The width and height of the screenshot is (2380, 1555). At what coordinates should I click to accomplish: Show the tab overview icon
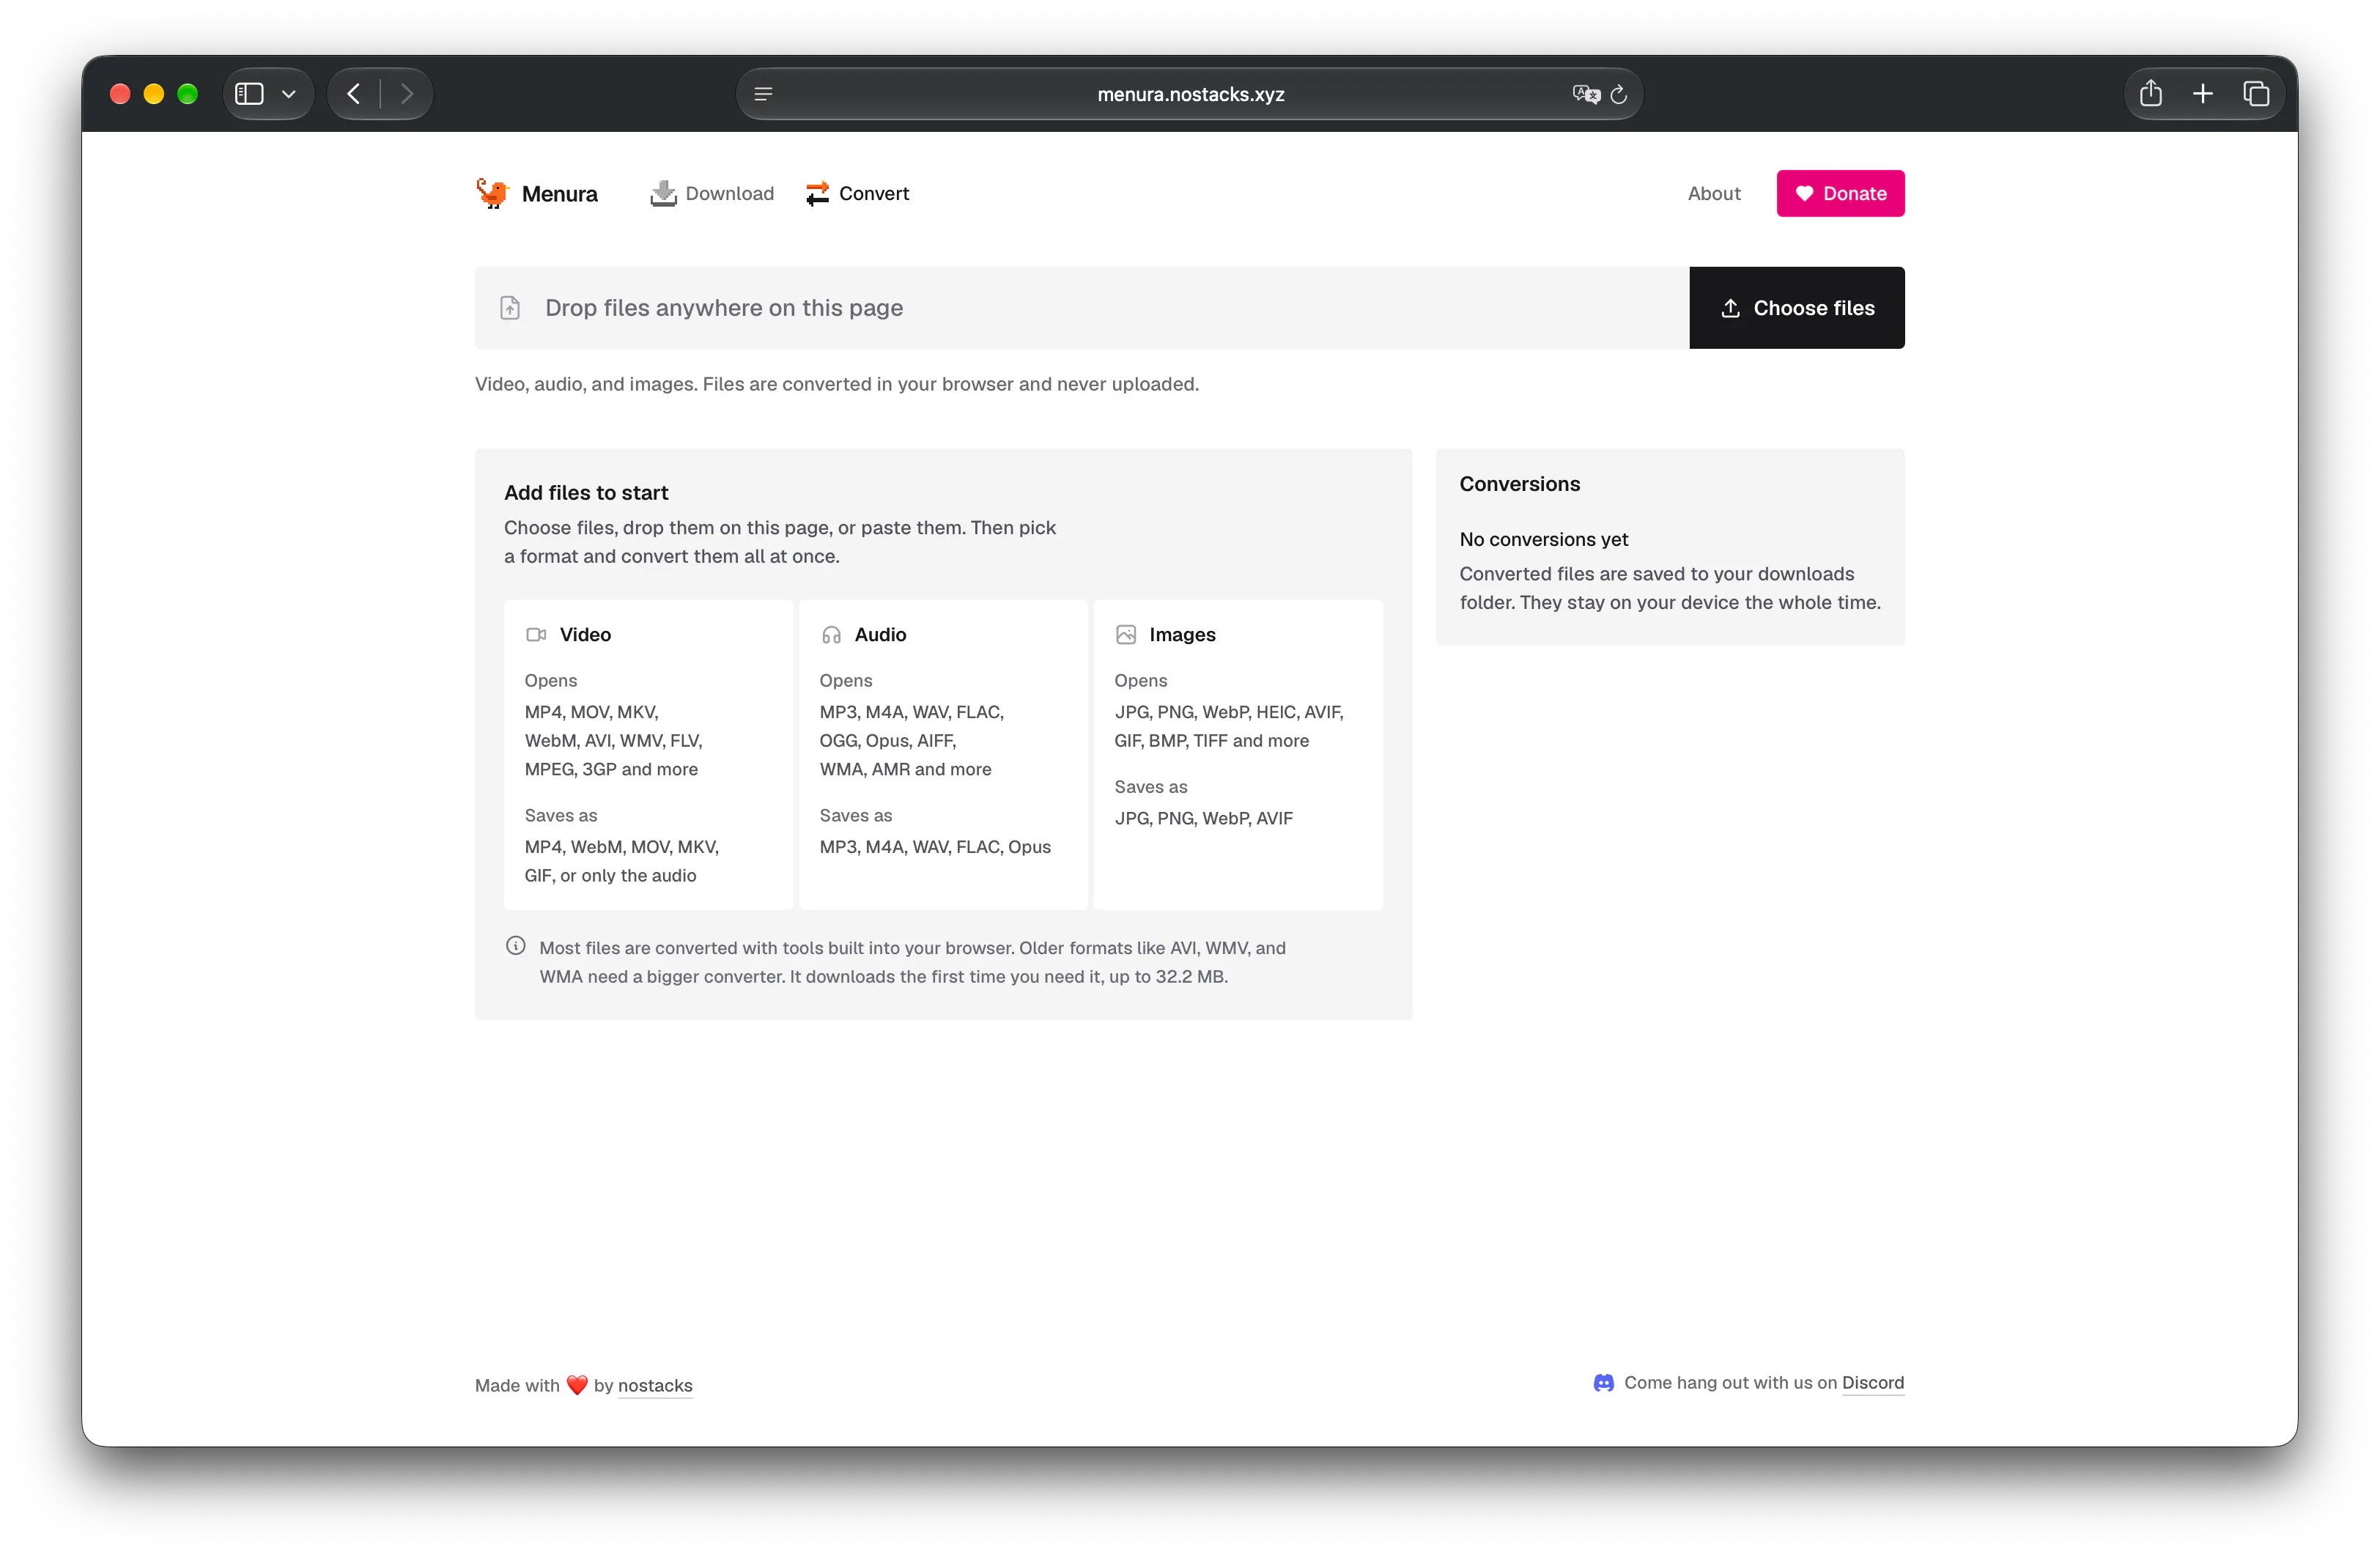[2256, 94]
